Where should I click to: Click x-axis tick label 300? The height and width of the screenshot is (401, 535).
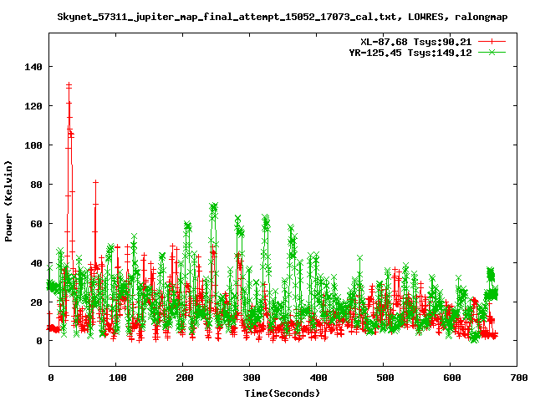click(251, 378)
